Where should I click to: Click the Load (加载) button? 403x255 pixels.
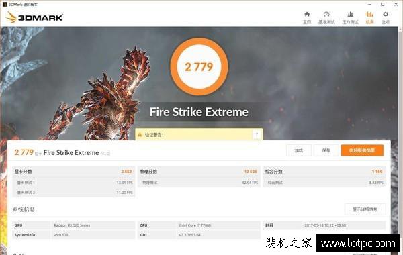pos(299,150)
